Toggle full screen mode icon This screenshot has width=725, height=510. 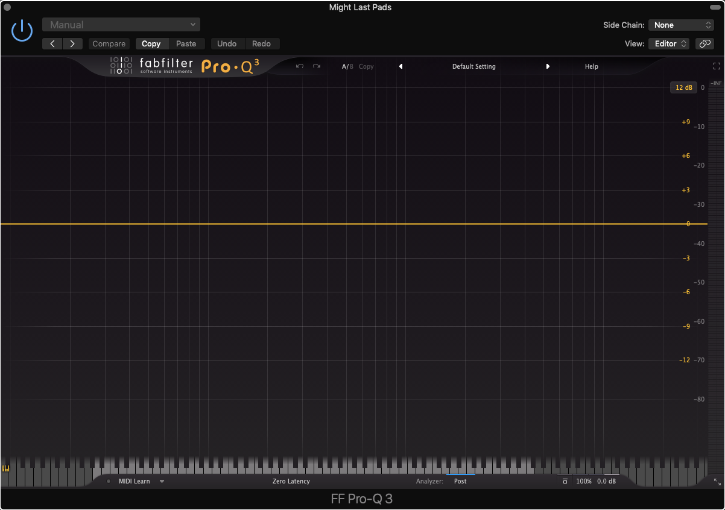[717, 66]
